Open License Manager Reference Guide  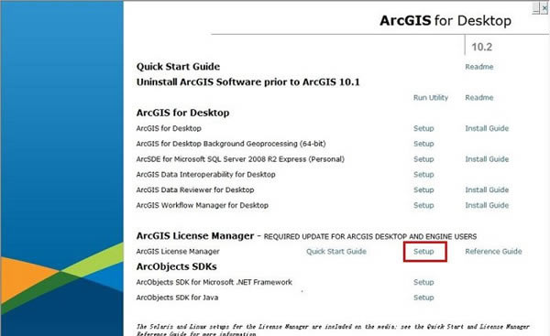[x=493, y=252]
